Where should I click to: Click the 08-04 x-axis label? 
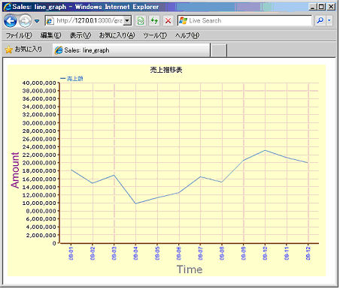[135, 253]
